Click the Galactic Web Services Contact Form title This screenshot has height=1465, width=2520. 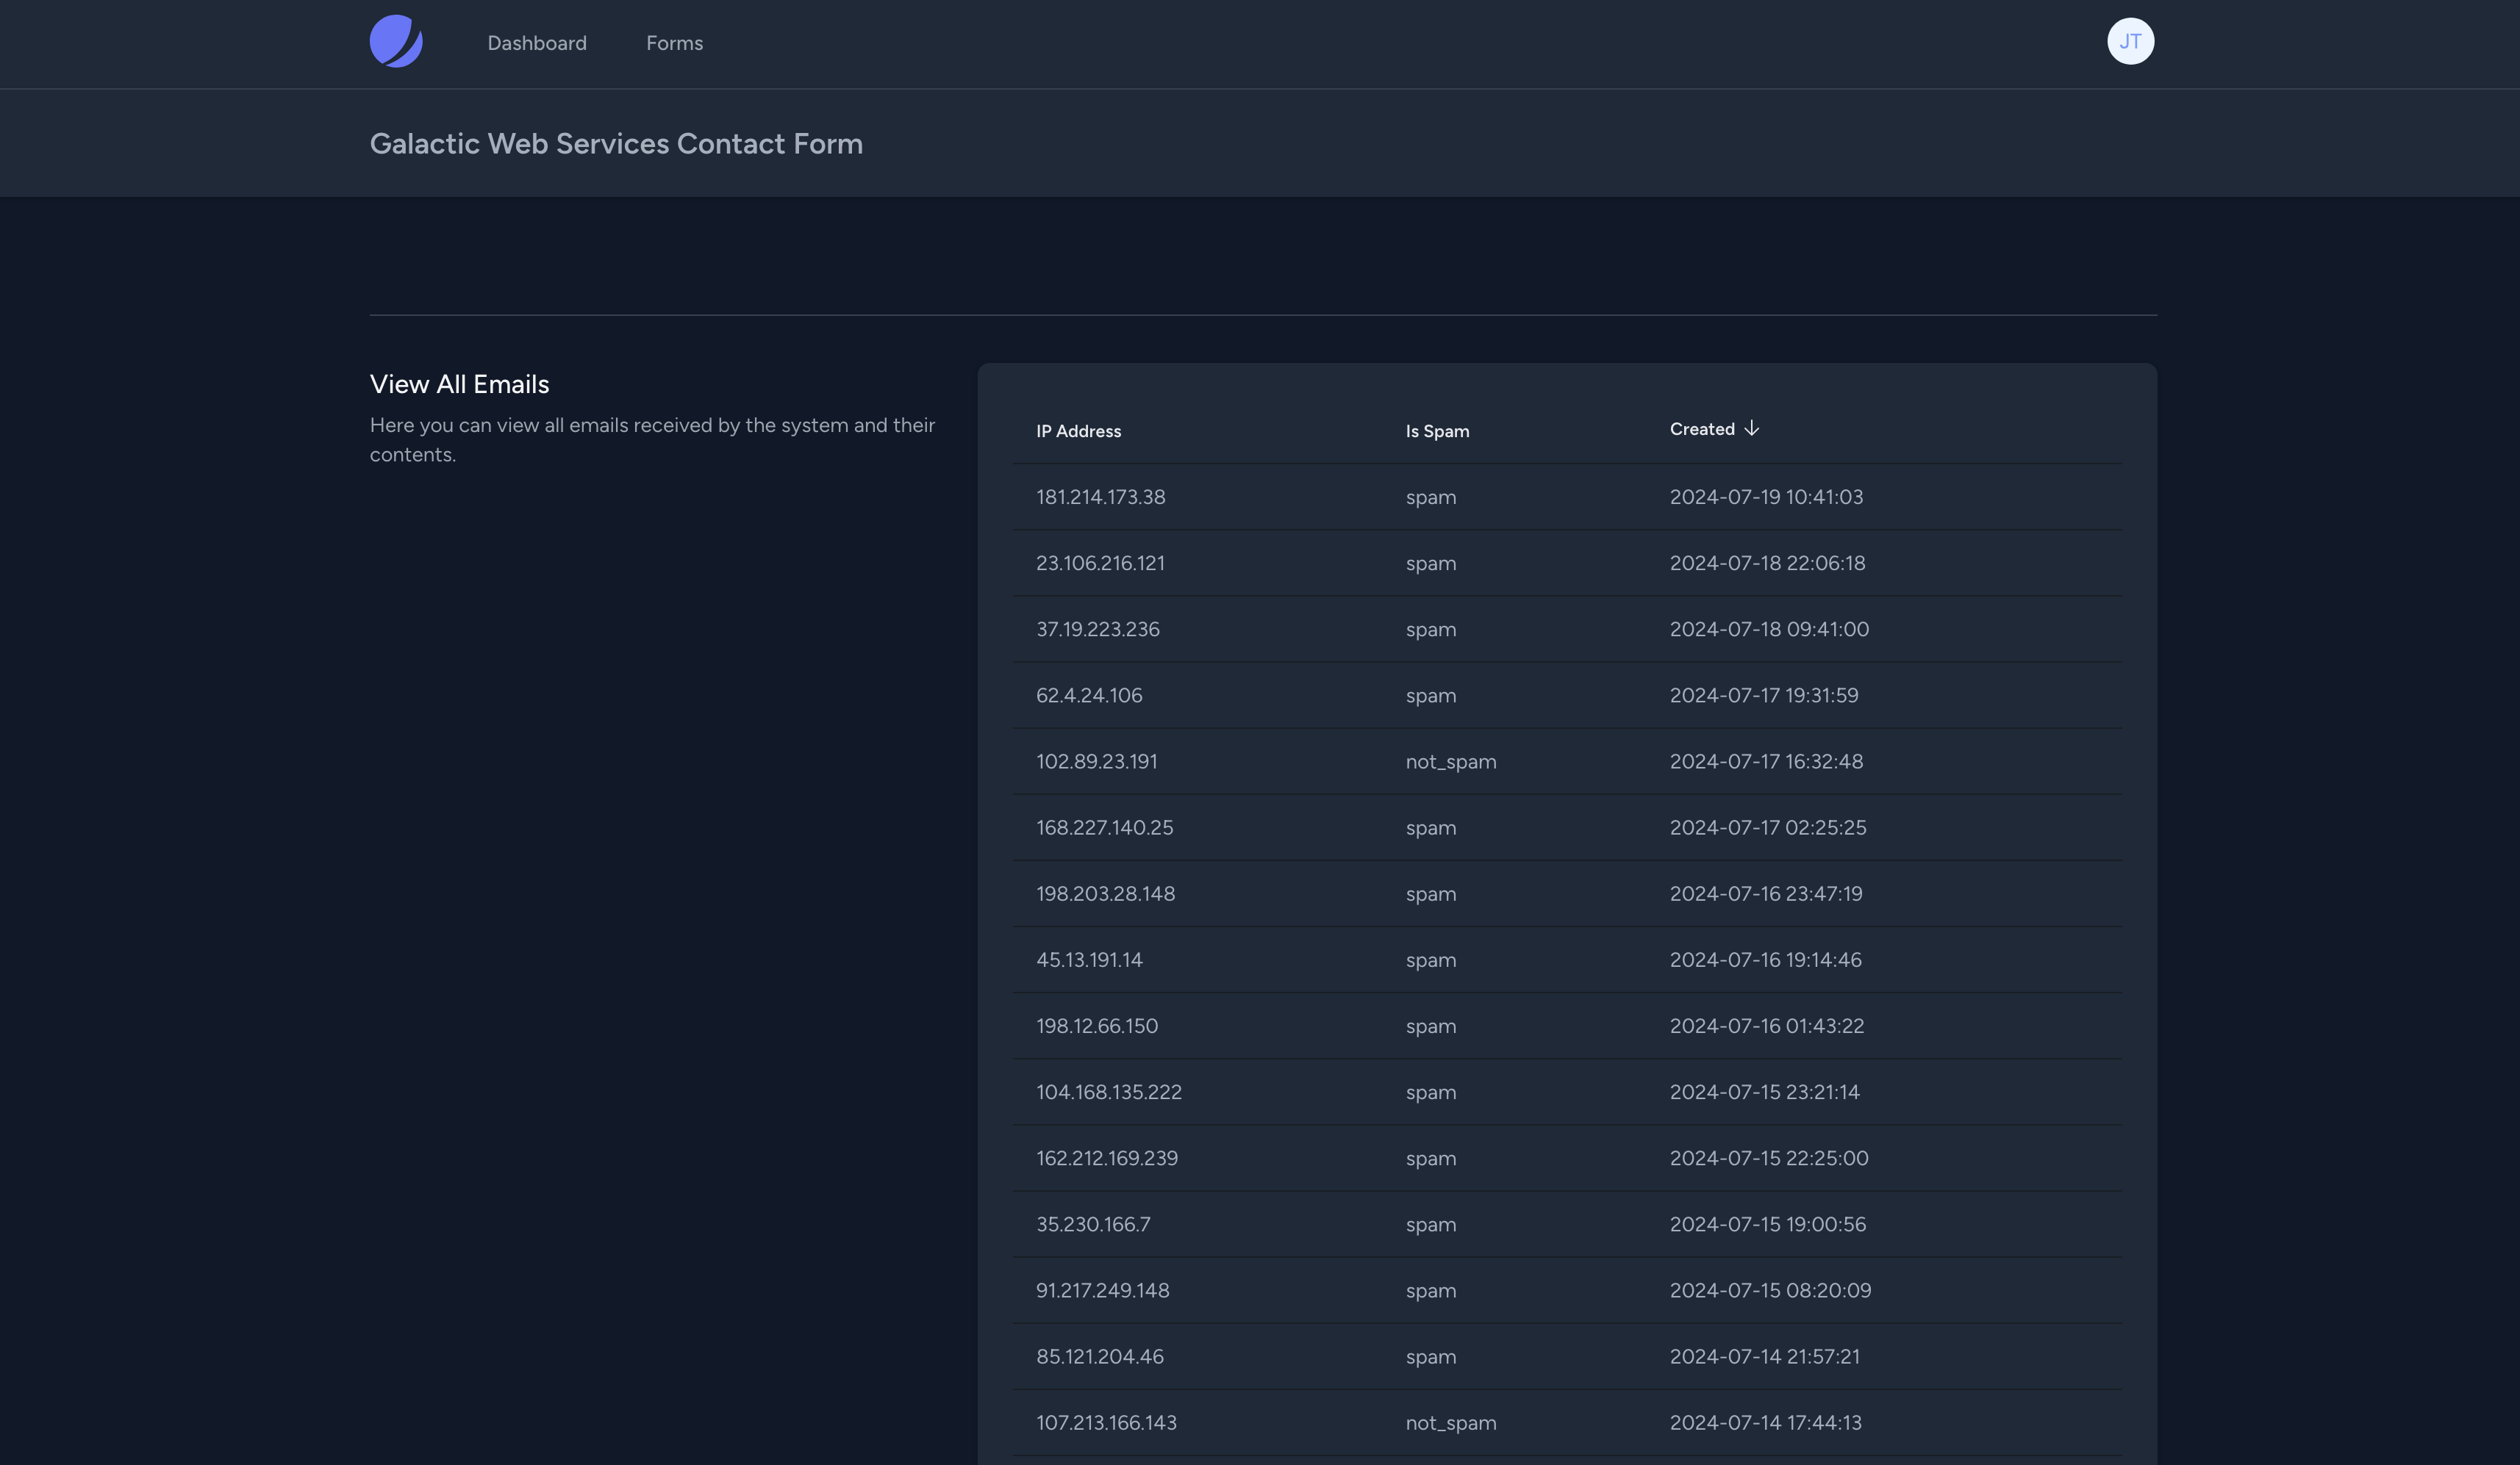pyautogui.click(x=616, y=143)
